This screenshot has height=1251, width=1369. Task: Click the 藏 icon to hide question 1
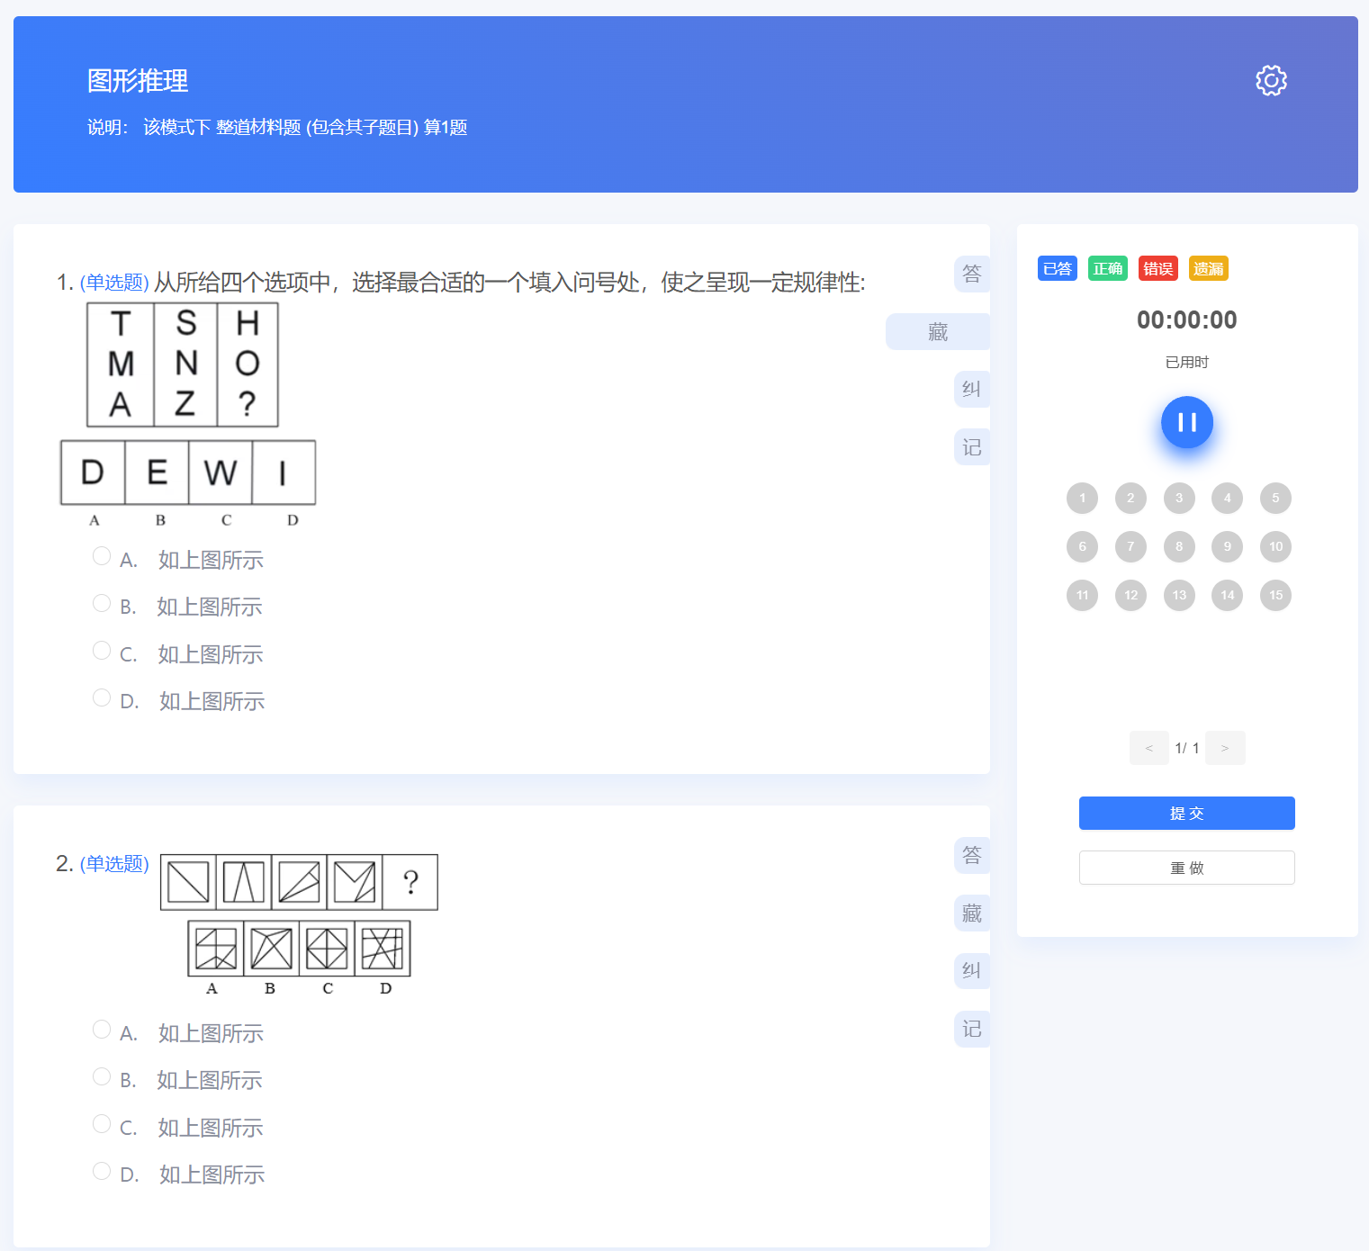(937, 331)
